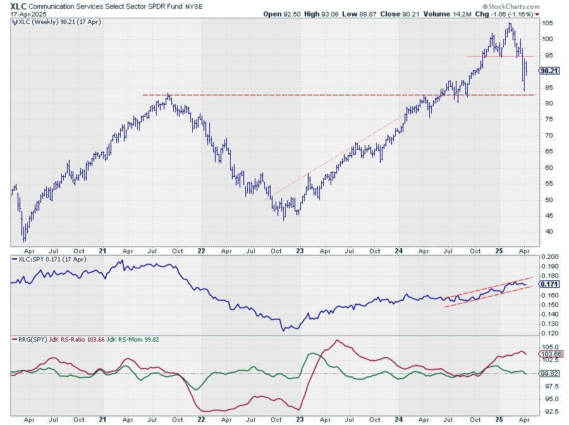Click the Open 92.50 header readout
The height and width of the screenshot is (425, 569).
click(281, 14)
